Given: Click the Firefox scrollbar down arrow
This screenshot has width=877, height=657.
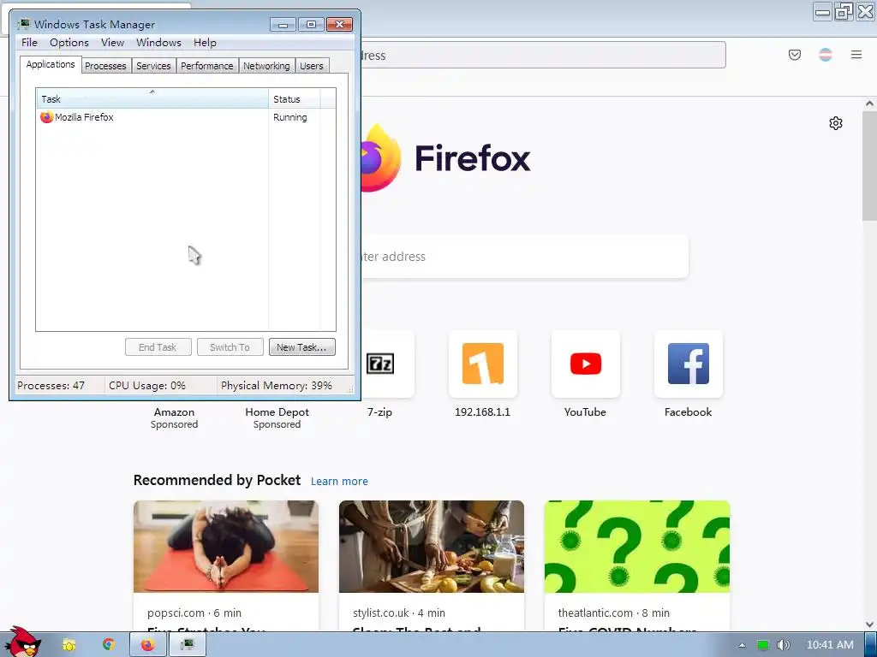Looking at the screenshot, I should (869, 624).
